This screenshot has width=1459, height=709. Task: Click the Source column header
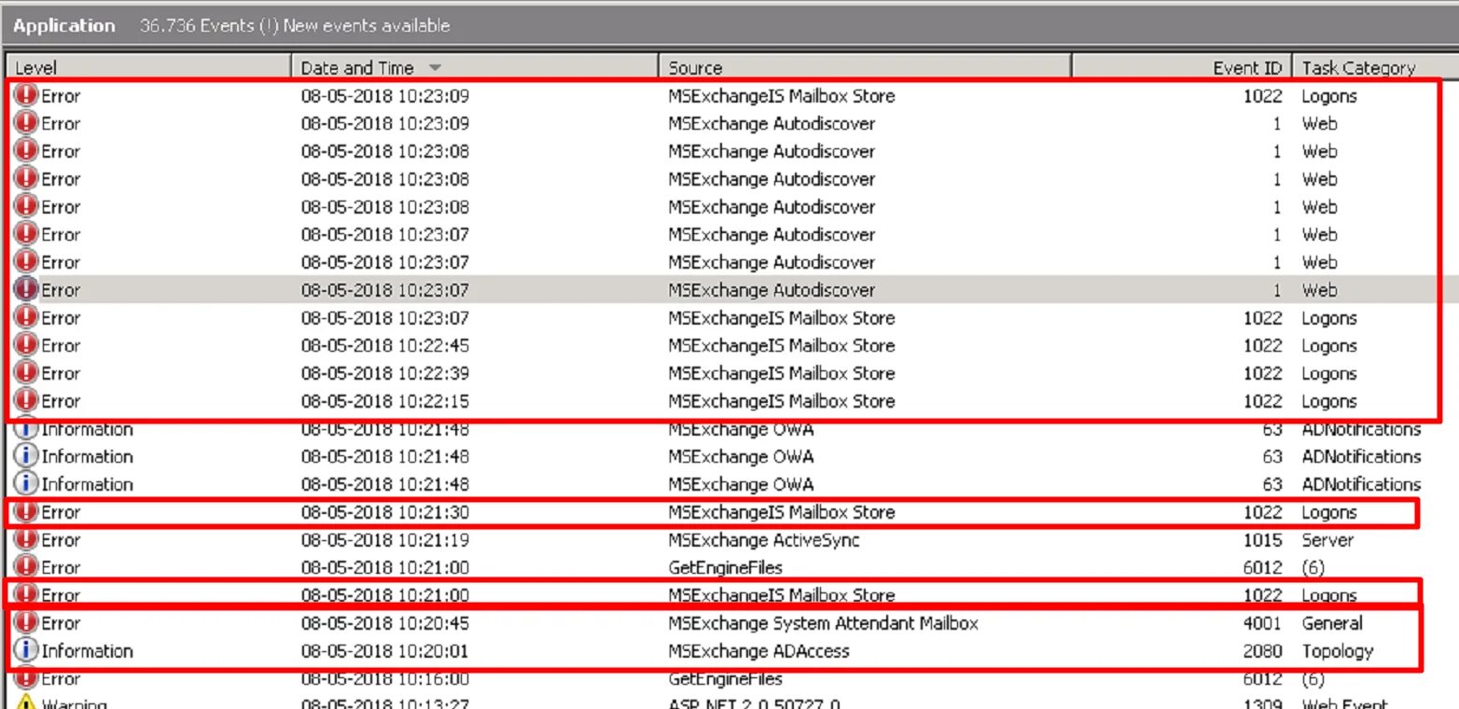point(865,67)
